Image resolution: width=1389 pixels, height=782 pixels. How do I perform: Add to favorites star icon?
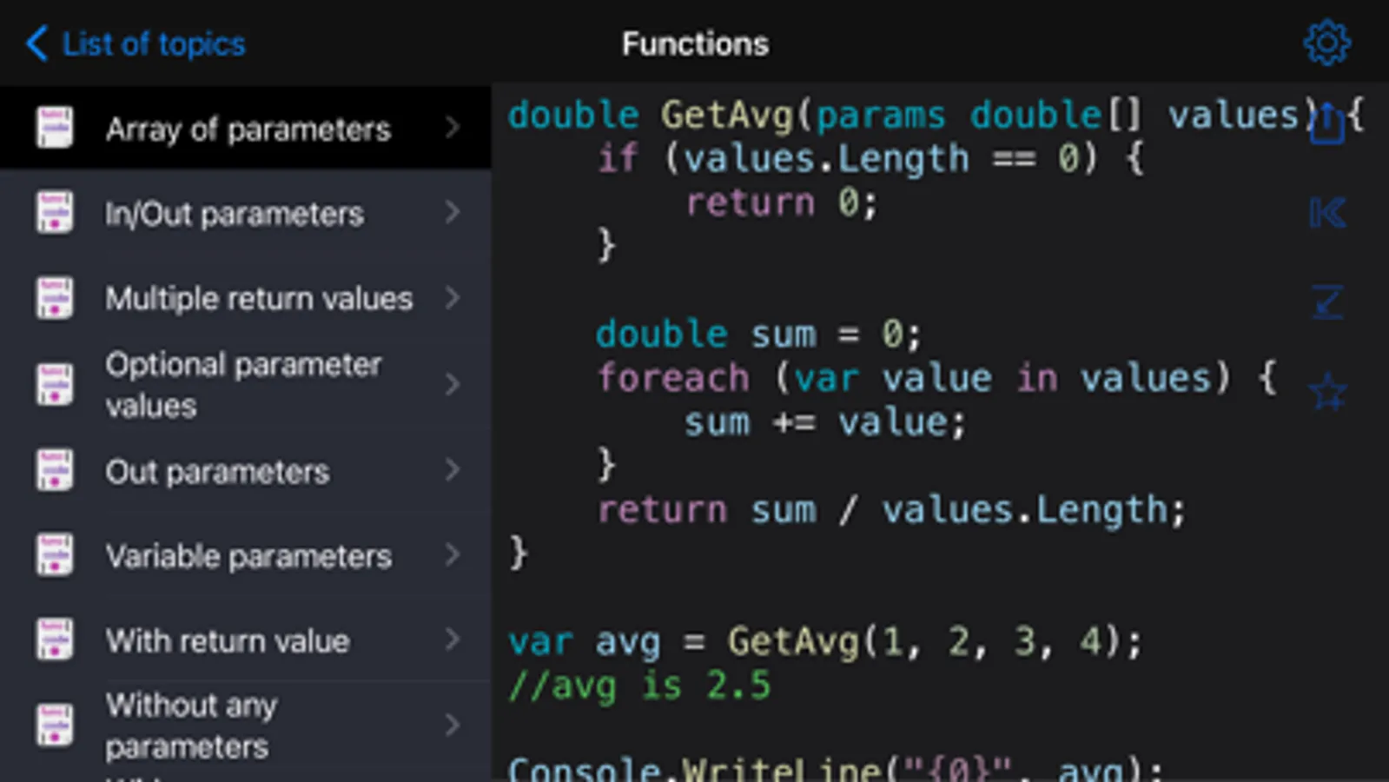(x=1327, y=391)
